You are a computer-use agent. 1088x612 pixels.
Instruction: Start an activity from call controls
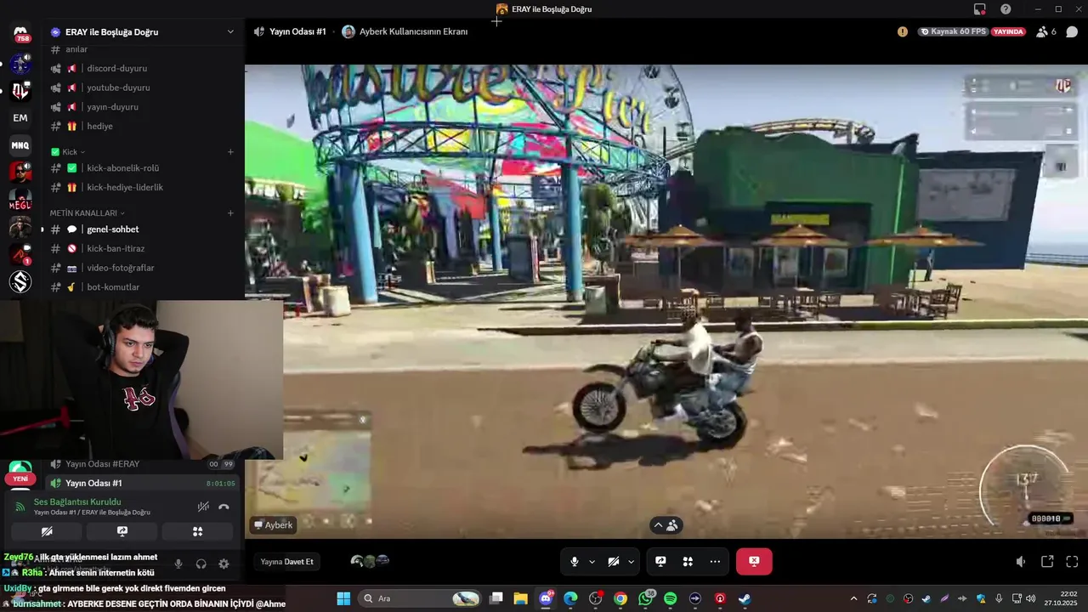coord(688,562)
